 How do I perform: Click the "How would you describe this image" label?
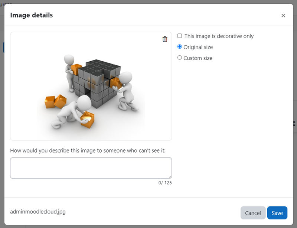[x=88, y=150]
